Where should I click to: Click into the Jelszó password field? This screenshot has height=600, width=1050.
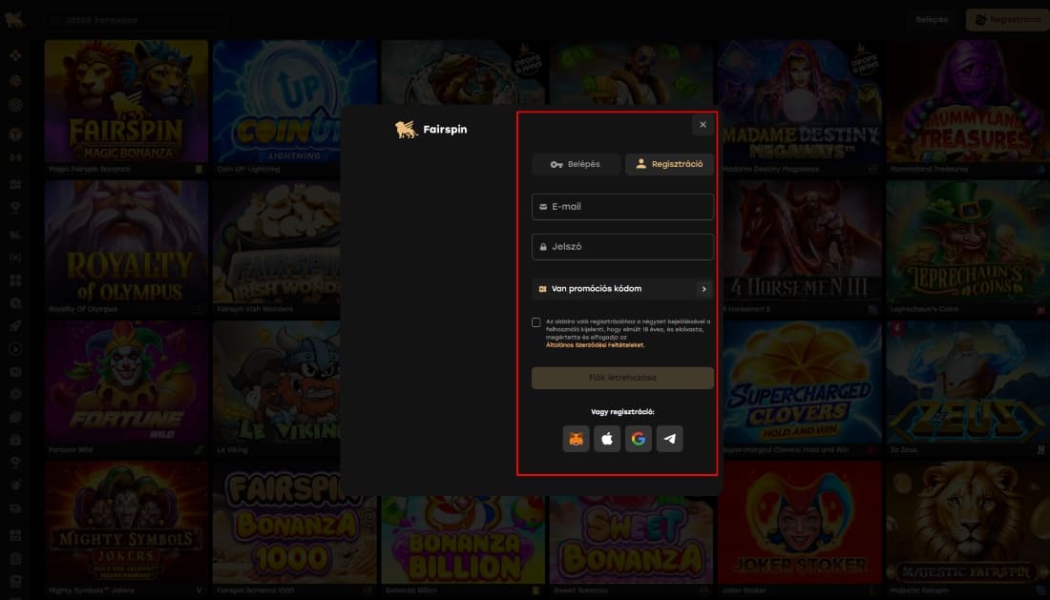point(622,247)
